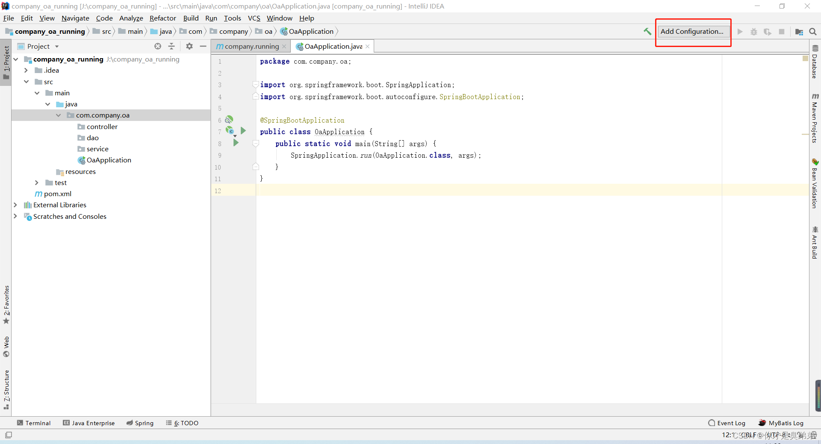Close the company.running tab
This screenshot has width=821, height=444.
pos(284,46)
